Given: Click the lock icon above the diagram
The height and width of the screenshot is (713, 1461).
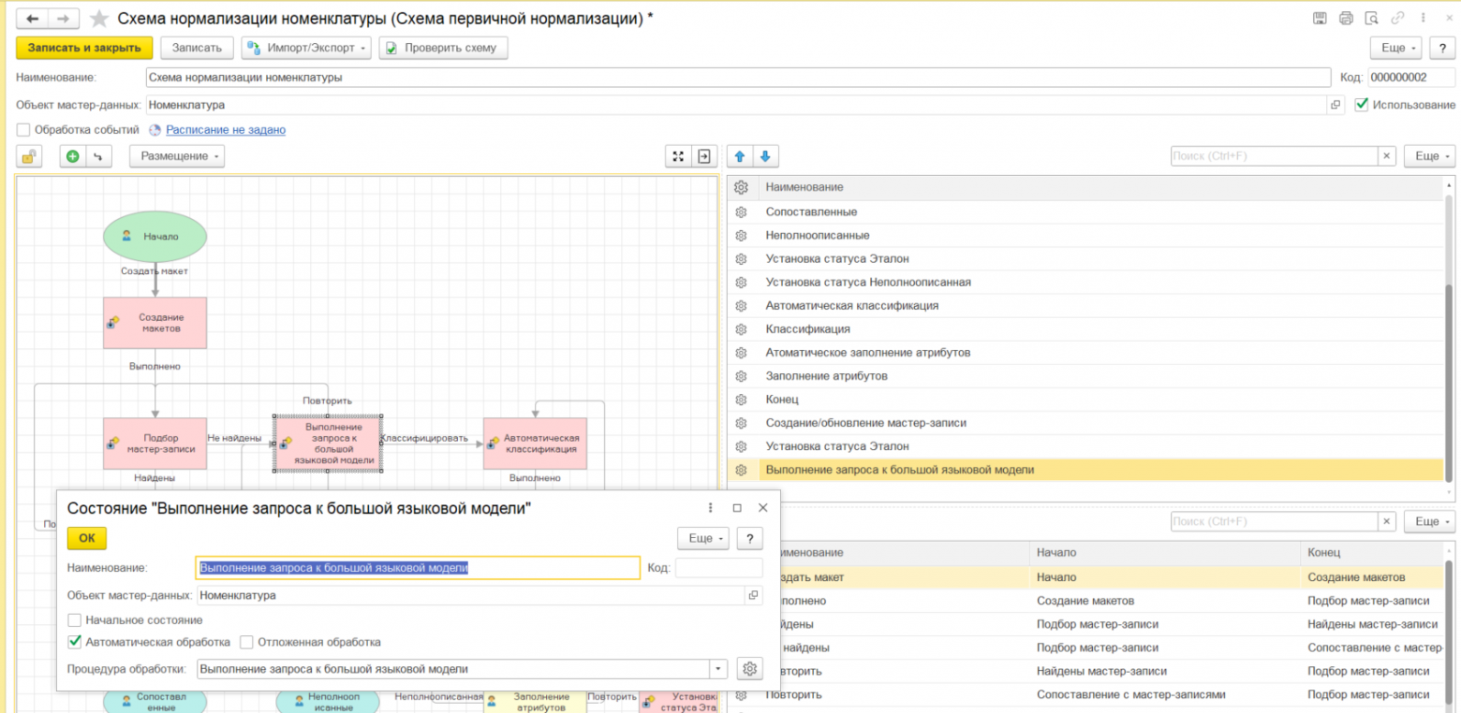Looking at the screenshot, I should 29,156.
